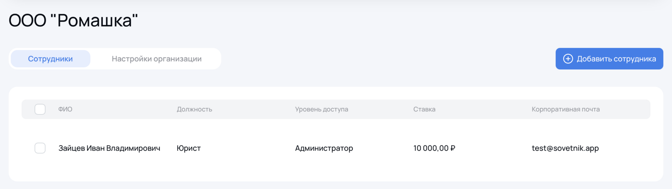Click the Должность column header
Screen dimensions: 672x189
click(194, 109)
